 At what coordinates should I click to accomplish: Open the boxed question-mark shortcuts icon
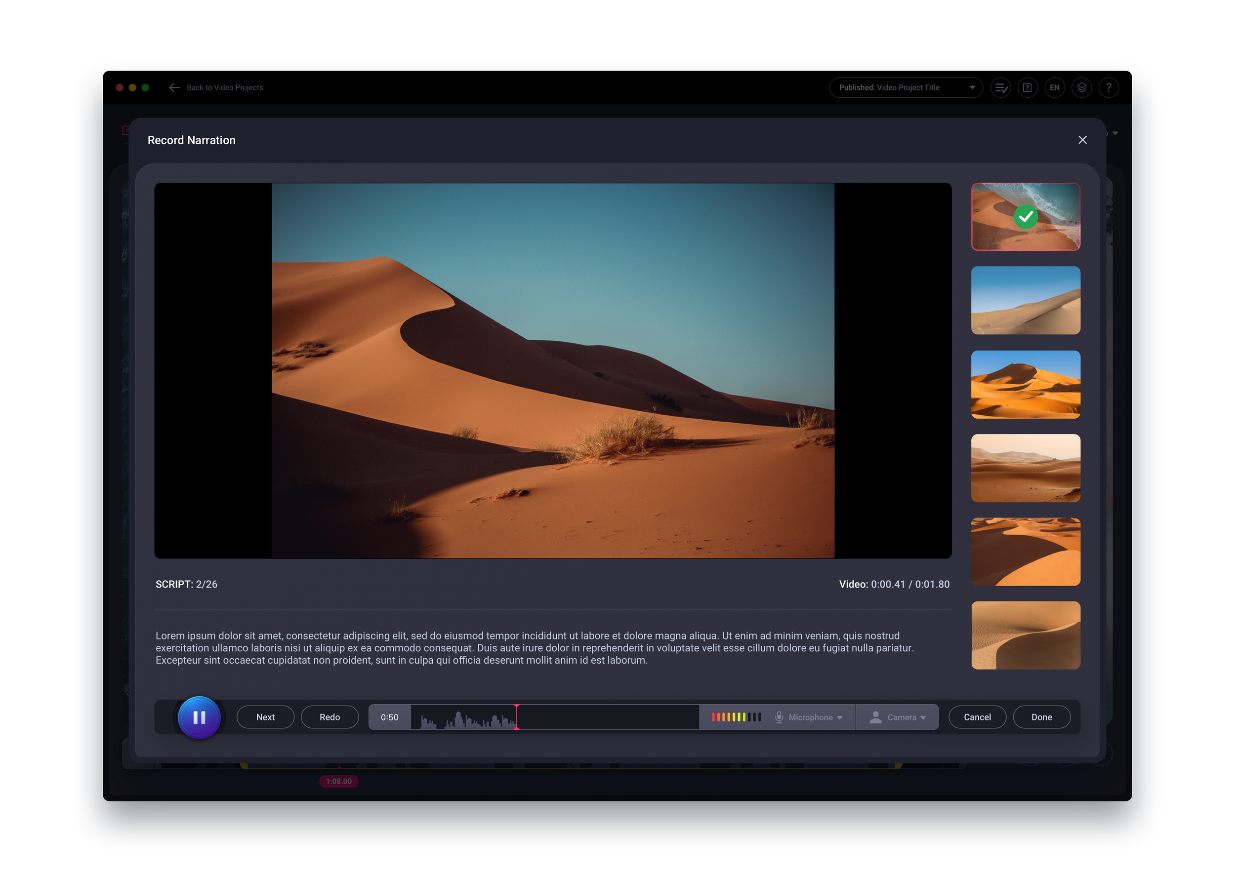[1027, 87]
